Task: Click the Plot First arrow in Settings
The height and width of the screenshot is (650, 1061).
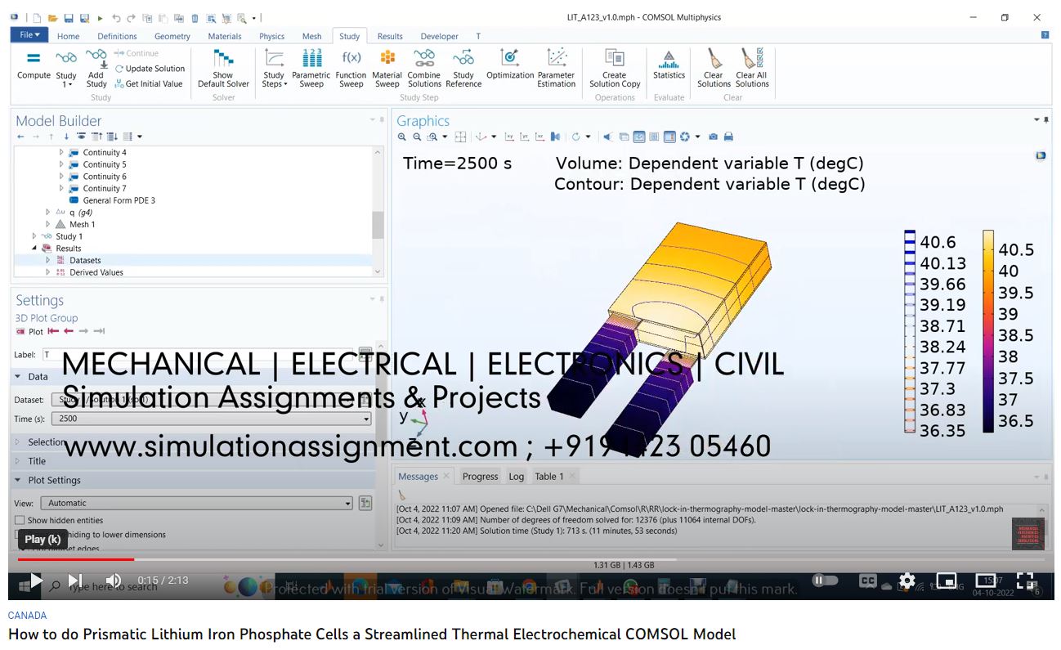Action: [53, 331]
